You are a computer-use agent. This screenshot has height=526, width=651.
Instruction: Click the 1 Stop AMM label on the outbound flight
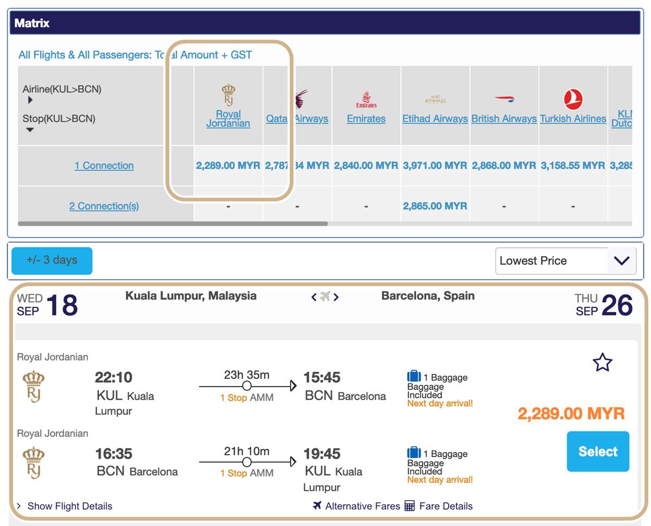coord(247,398)
